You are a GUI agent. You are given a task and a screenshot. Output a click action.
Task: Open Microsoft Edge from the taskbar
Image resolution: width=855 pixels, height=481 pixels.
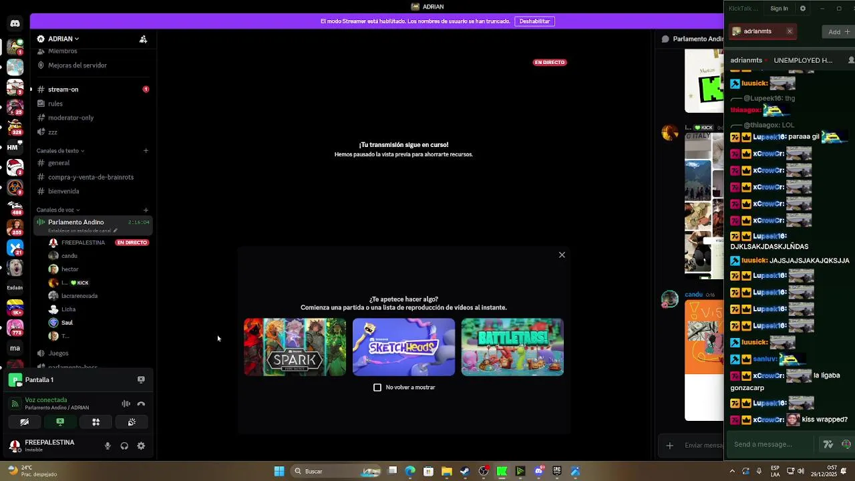pos(410,471)
